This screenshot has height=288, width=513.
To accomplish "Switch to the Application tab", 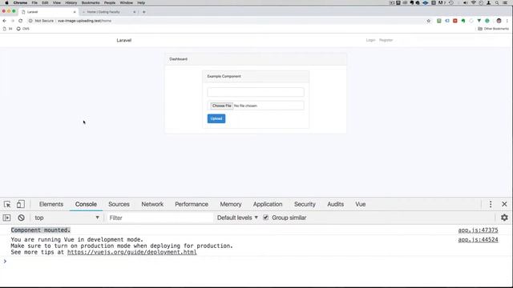I will point(268,204).
